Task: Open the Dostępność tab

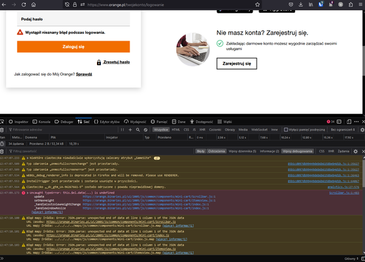Action: tap(201, 122)
